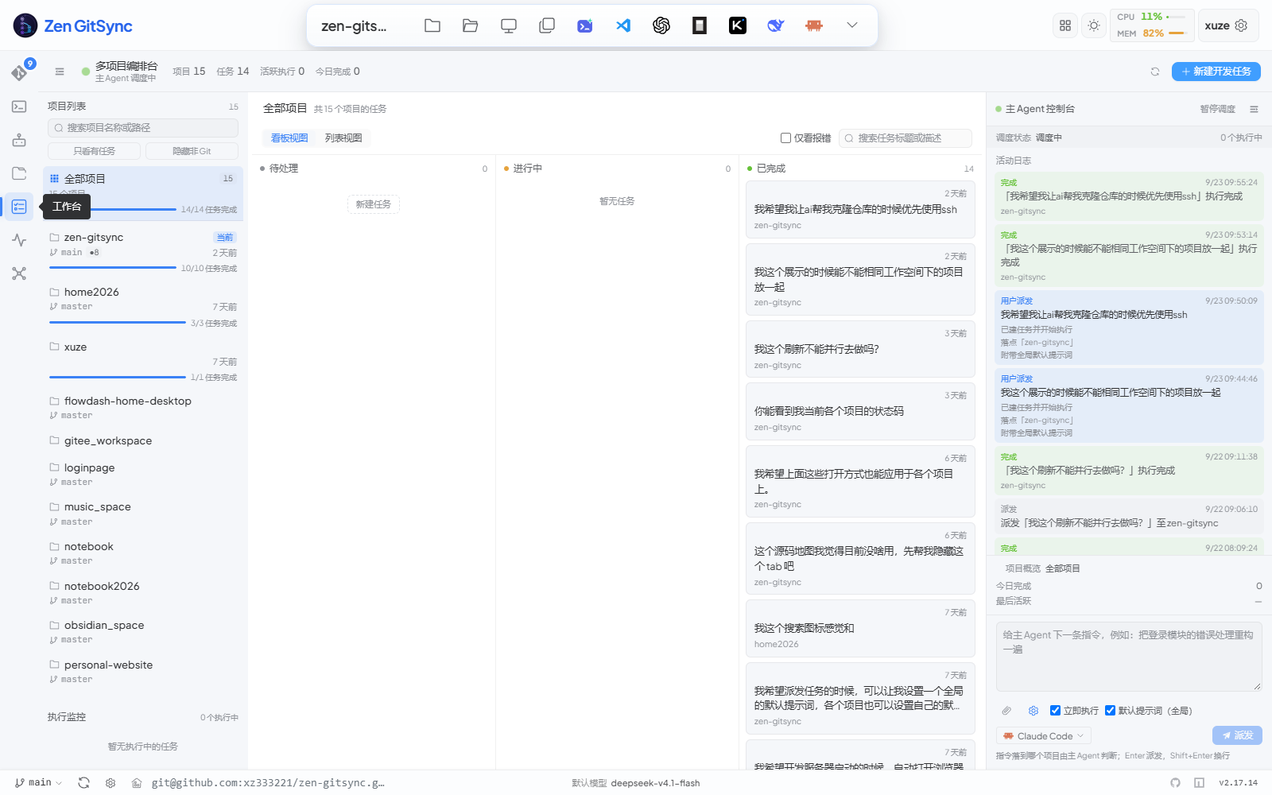Click 新建任务 in the 待处理 column
The height and width of the screenshot is (795, 1272).
pyautogui.click(x=373, y=204)
